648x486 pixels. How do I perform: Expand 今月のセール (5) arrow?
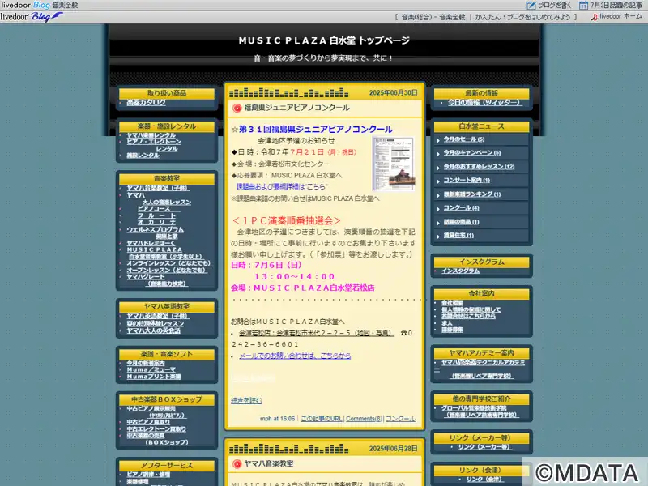coord(438,140)
